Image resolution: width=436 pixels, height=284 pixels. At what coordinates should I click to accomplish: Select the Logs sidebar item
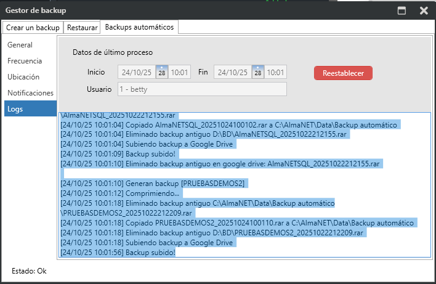click(x=15, y=109)
